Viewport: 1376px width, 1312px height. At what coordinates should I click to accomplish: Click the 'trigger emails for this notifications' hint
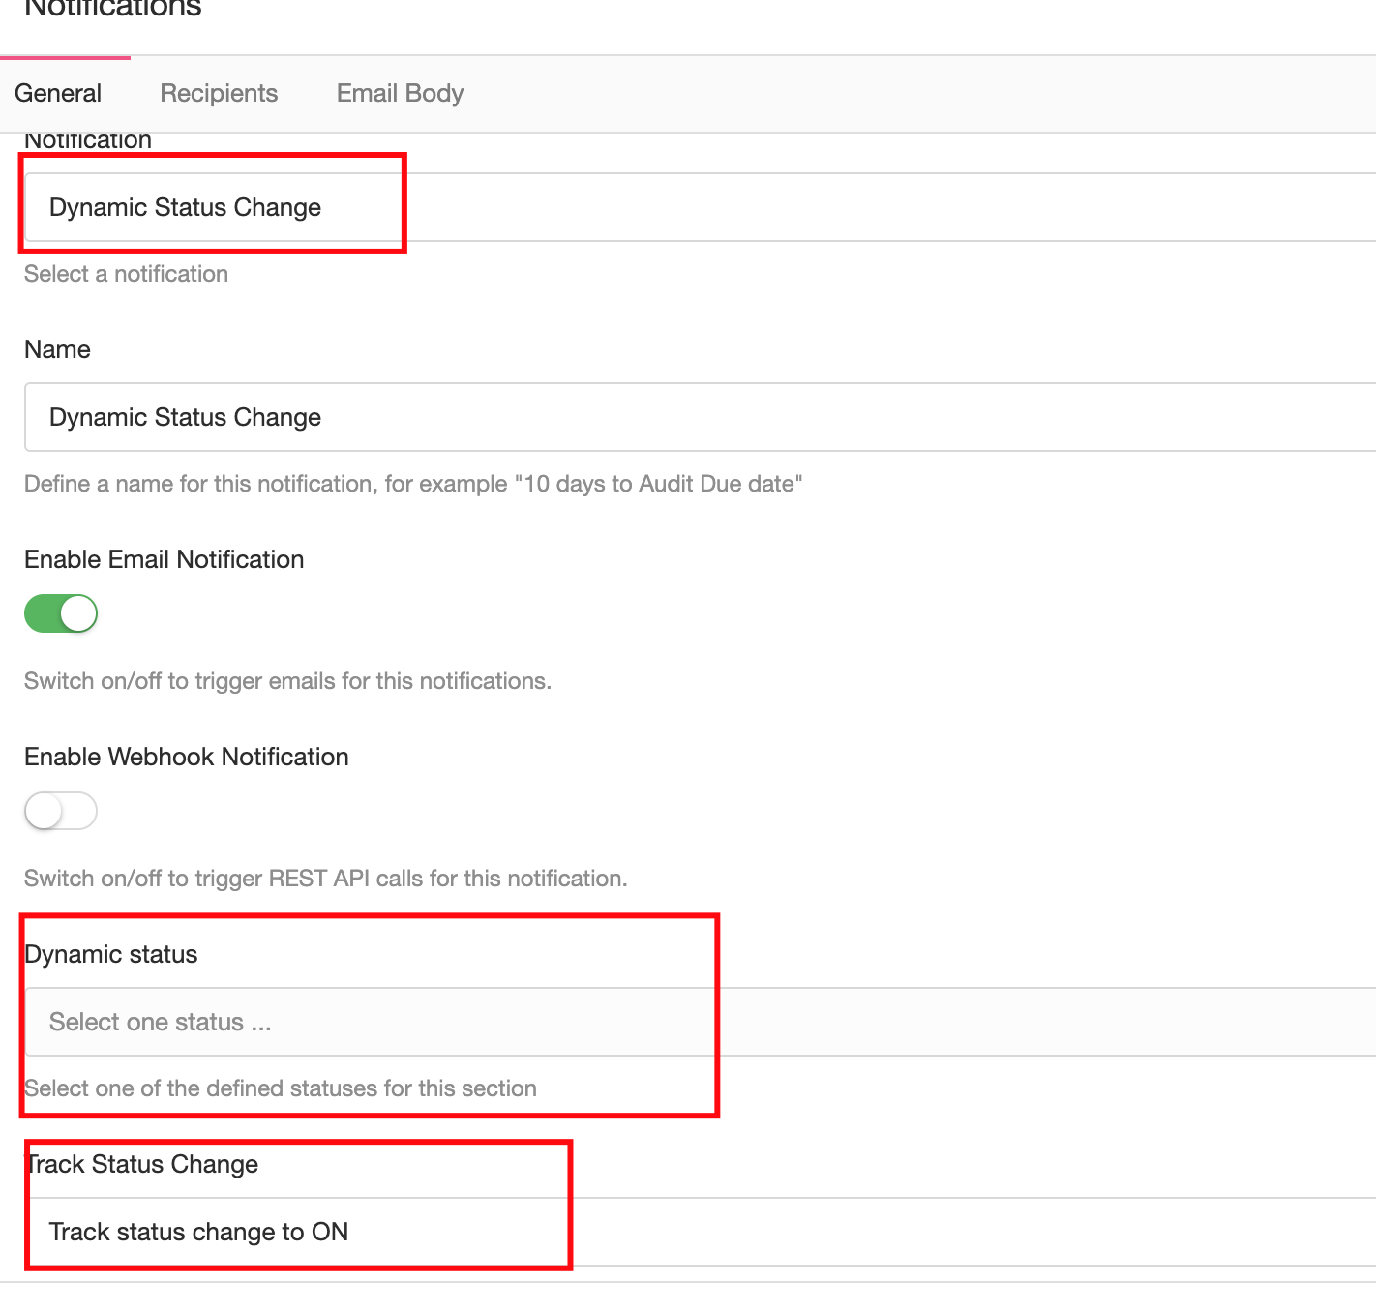(287, 681)
